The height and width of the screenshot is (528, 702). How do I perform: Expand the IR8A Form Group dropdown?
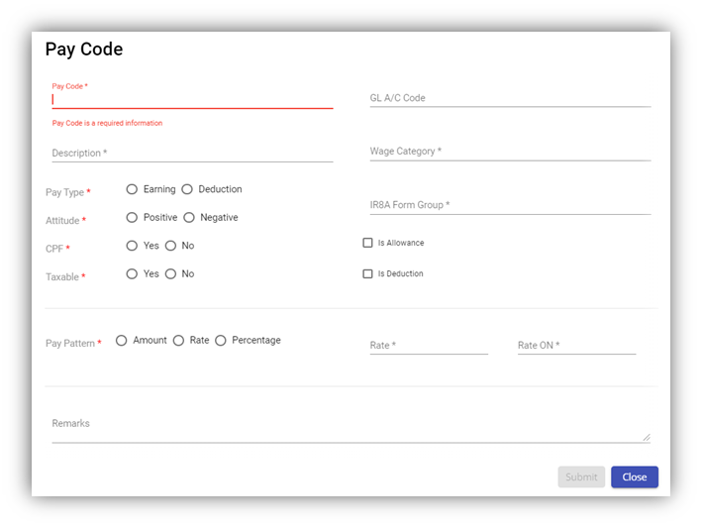pyautogui.click(x=509, y=205)
